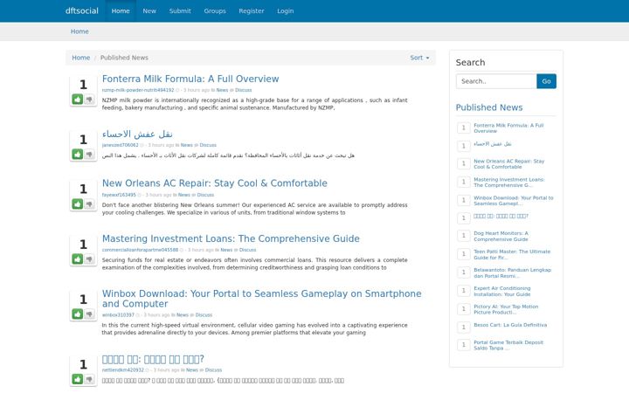Open the New tab in navbar
Image resolution: width=629 pixels, height=393 pixels.
pyautogui.click(x=149, y=10)
